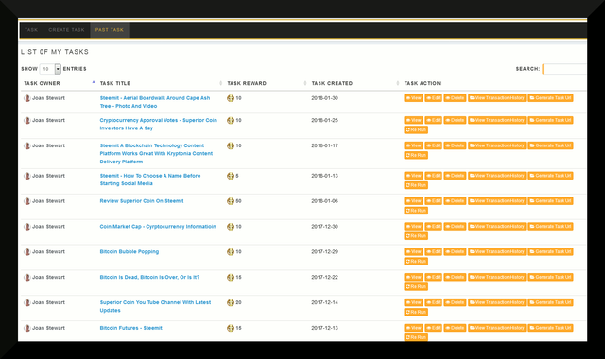605x359 pixels.
Task: Edit the Steemit A Blockchain Technology task
Action: pos(433,145)
